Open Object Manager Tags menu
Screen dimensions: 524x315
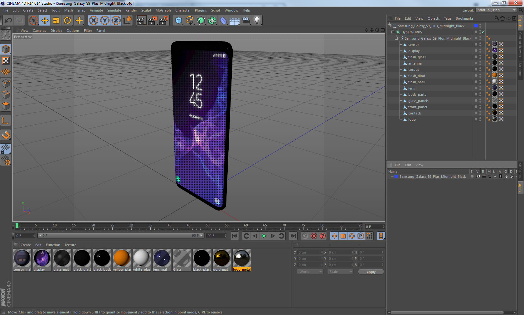(x=448, y=18)
